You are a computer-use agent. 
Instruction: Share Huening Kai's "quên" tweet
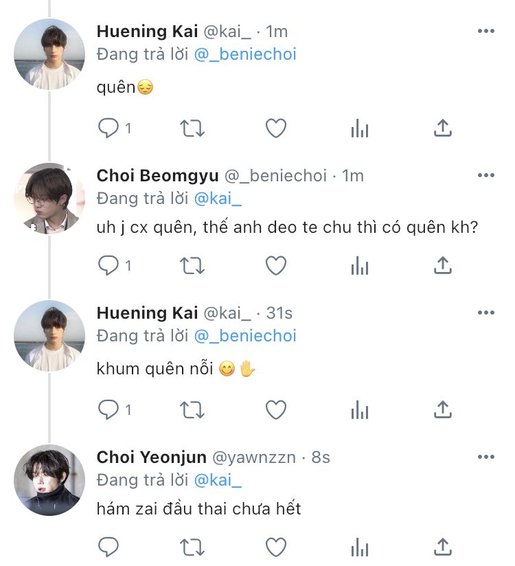[x=444, y=128]
